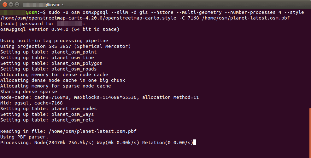Click the planet_osm_roads table line

coord(48,69)
